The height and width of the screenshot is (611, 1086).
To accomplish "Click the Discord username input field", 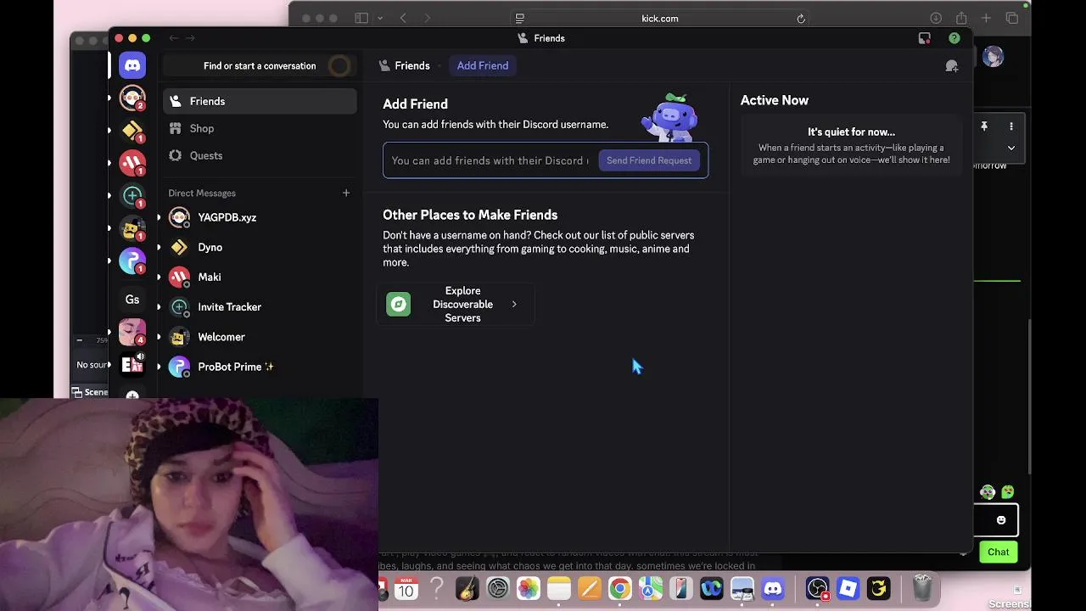I will click(x=490, y=160).
